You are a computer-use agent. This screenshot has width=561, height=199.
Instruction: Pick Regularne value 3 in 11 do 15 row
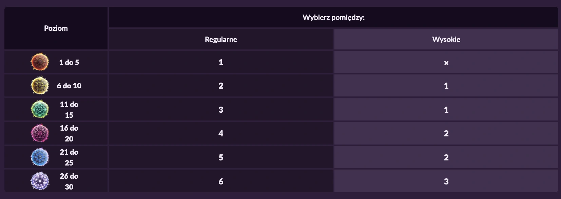tap(221, 110)
